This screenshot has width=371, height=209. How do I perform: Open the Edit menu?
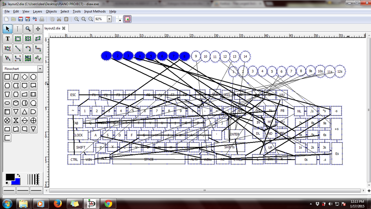pyautogui.click(x=16, y=11)
